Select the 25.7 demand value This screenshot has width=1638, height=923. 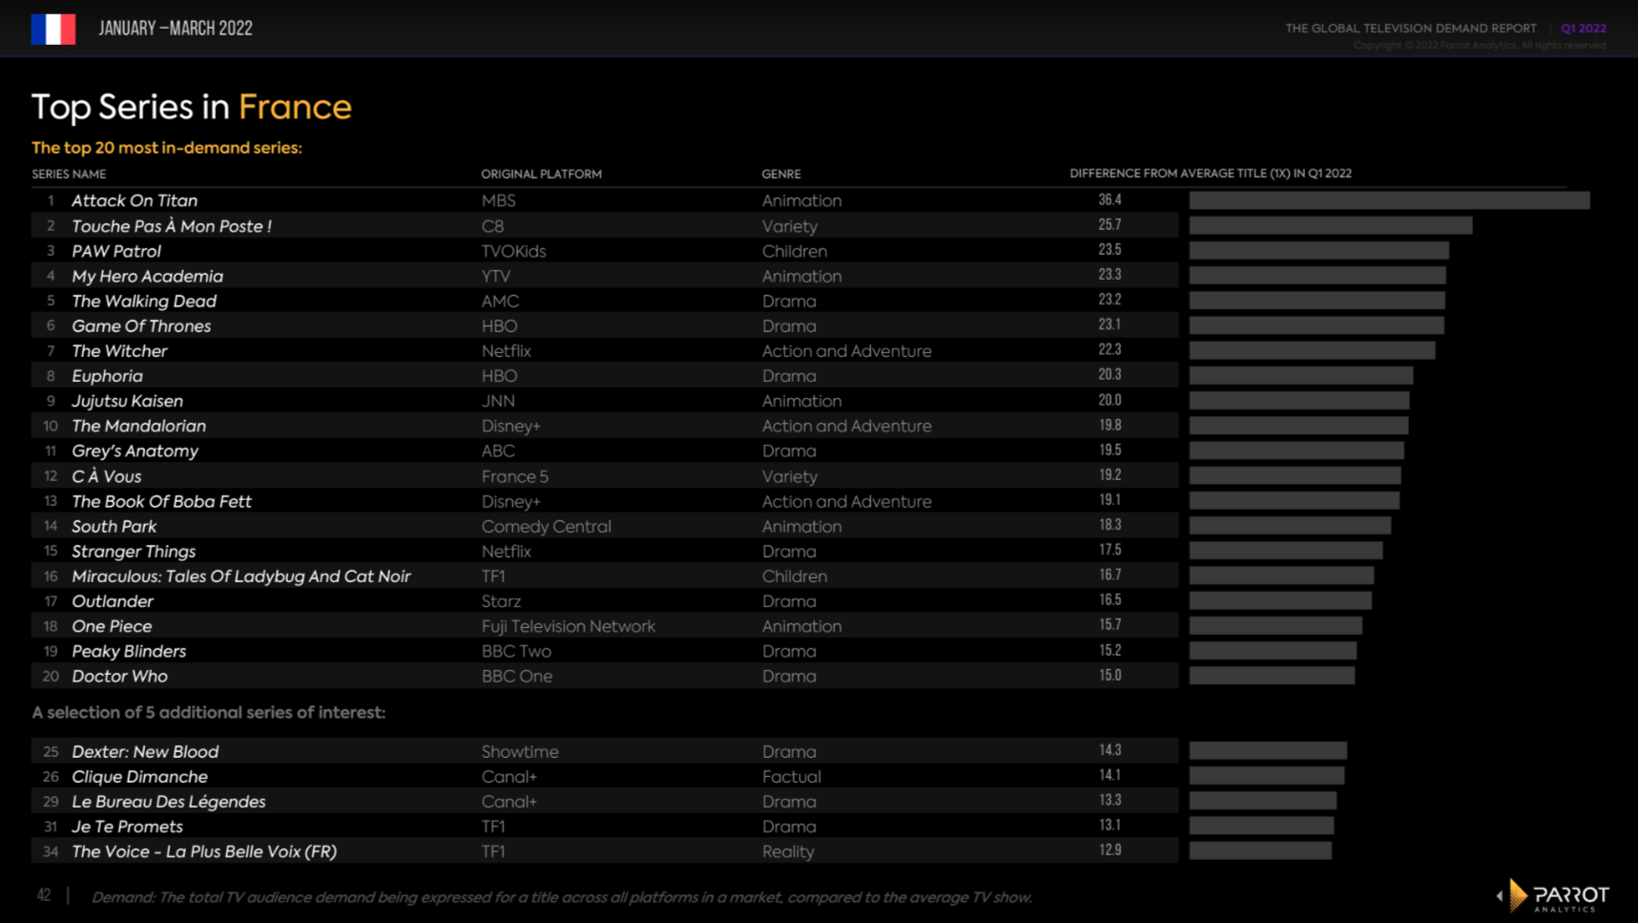click(1109, 224)
